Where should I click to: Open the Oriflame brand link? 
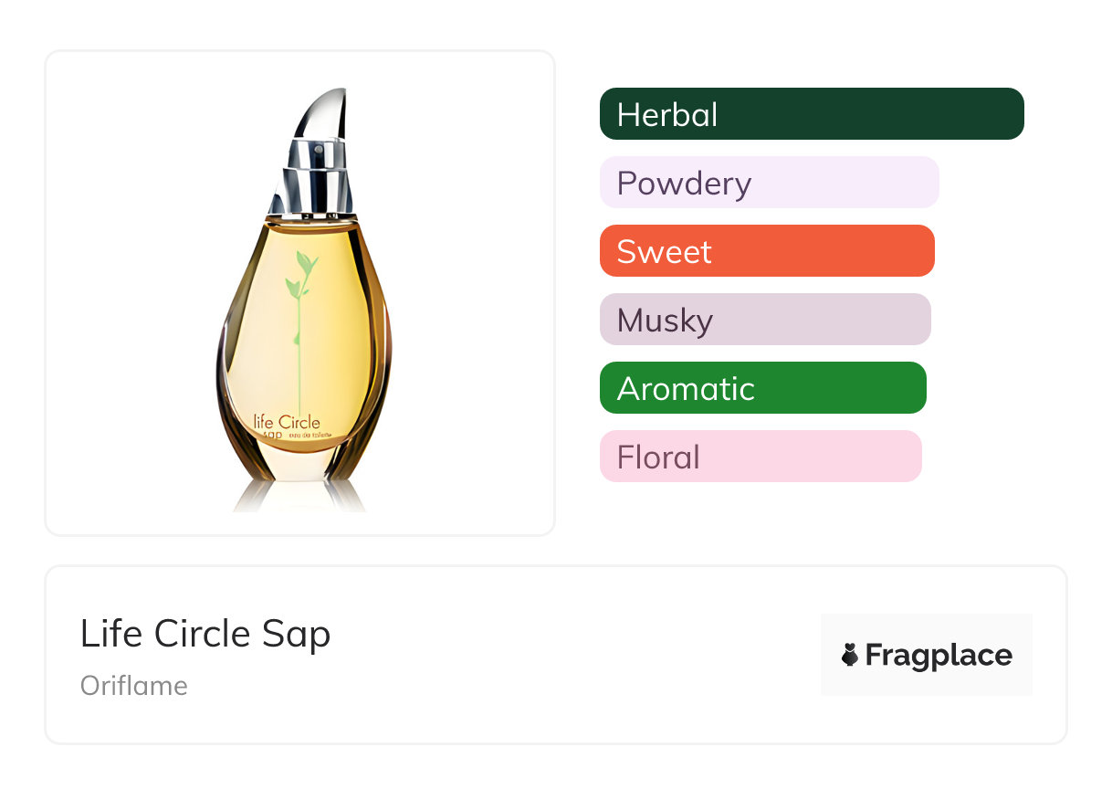(x=134, y=686)
